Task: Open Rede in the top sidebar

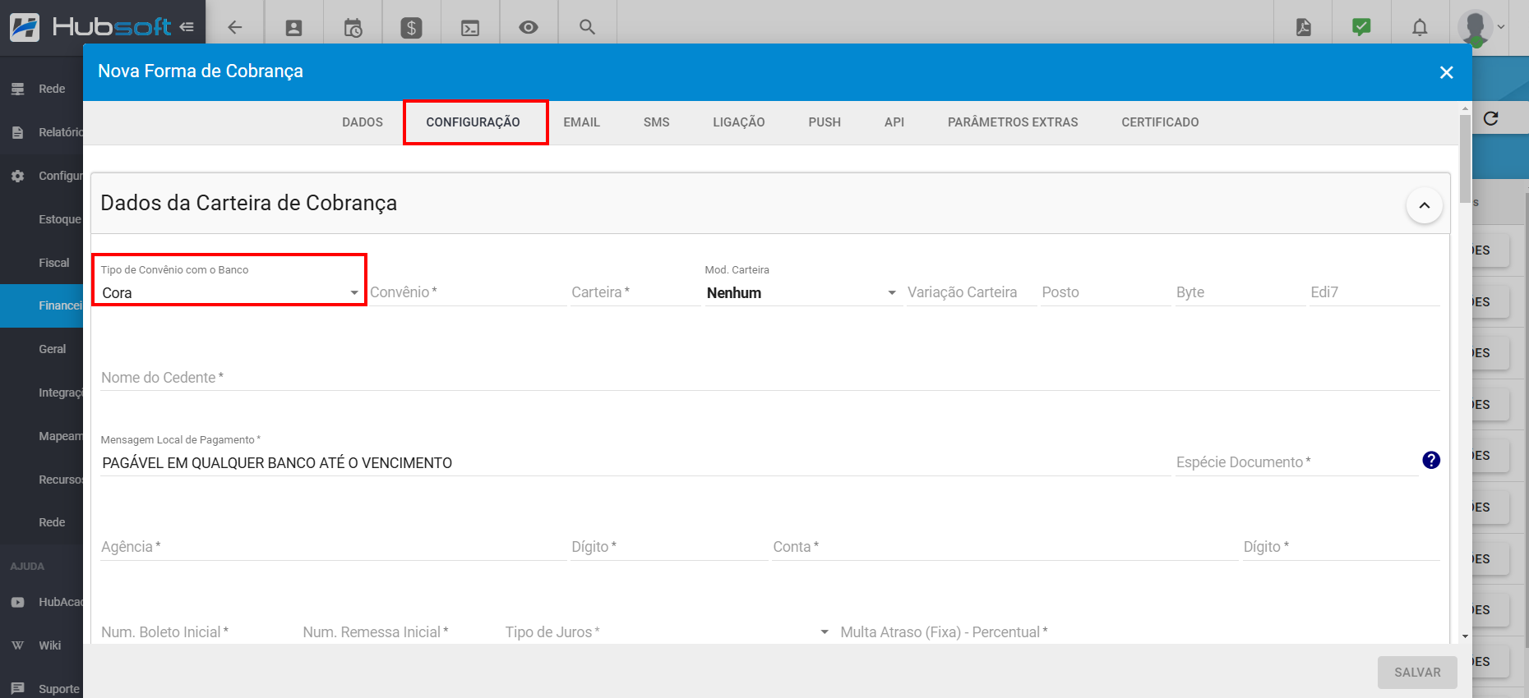Action: coord(41,89)
